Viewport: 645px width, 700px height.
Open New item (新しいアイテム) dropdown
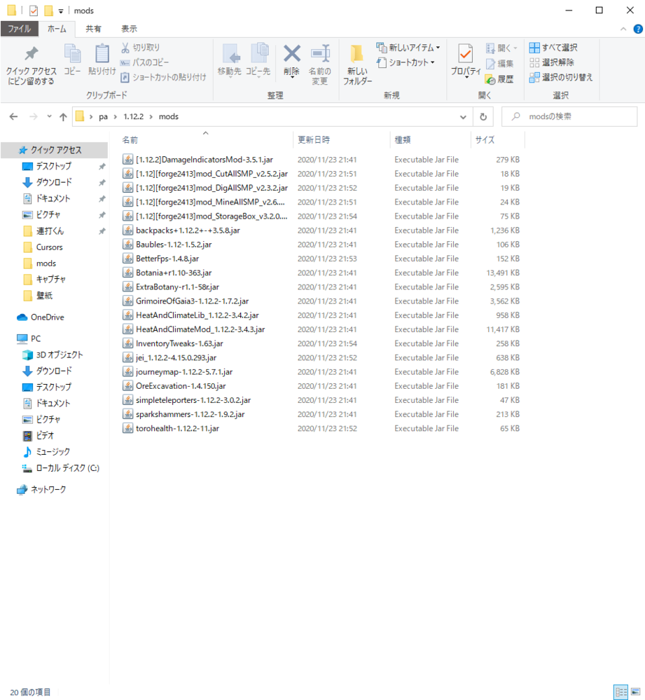coord(408,48)
